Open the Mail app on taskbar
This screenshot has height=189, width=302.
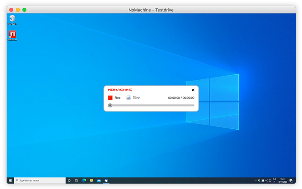99,180
